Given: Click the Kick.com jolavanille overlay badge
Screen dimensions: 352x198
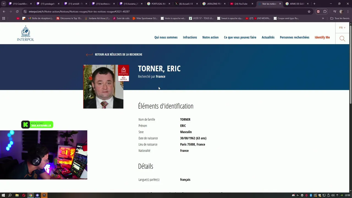Looking at the screenshot, I should tap(37, 125).
